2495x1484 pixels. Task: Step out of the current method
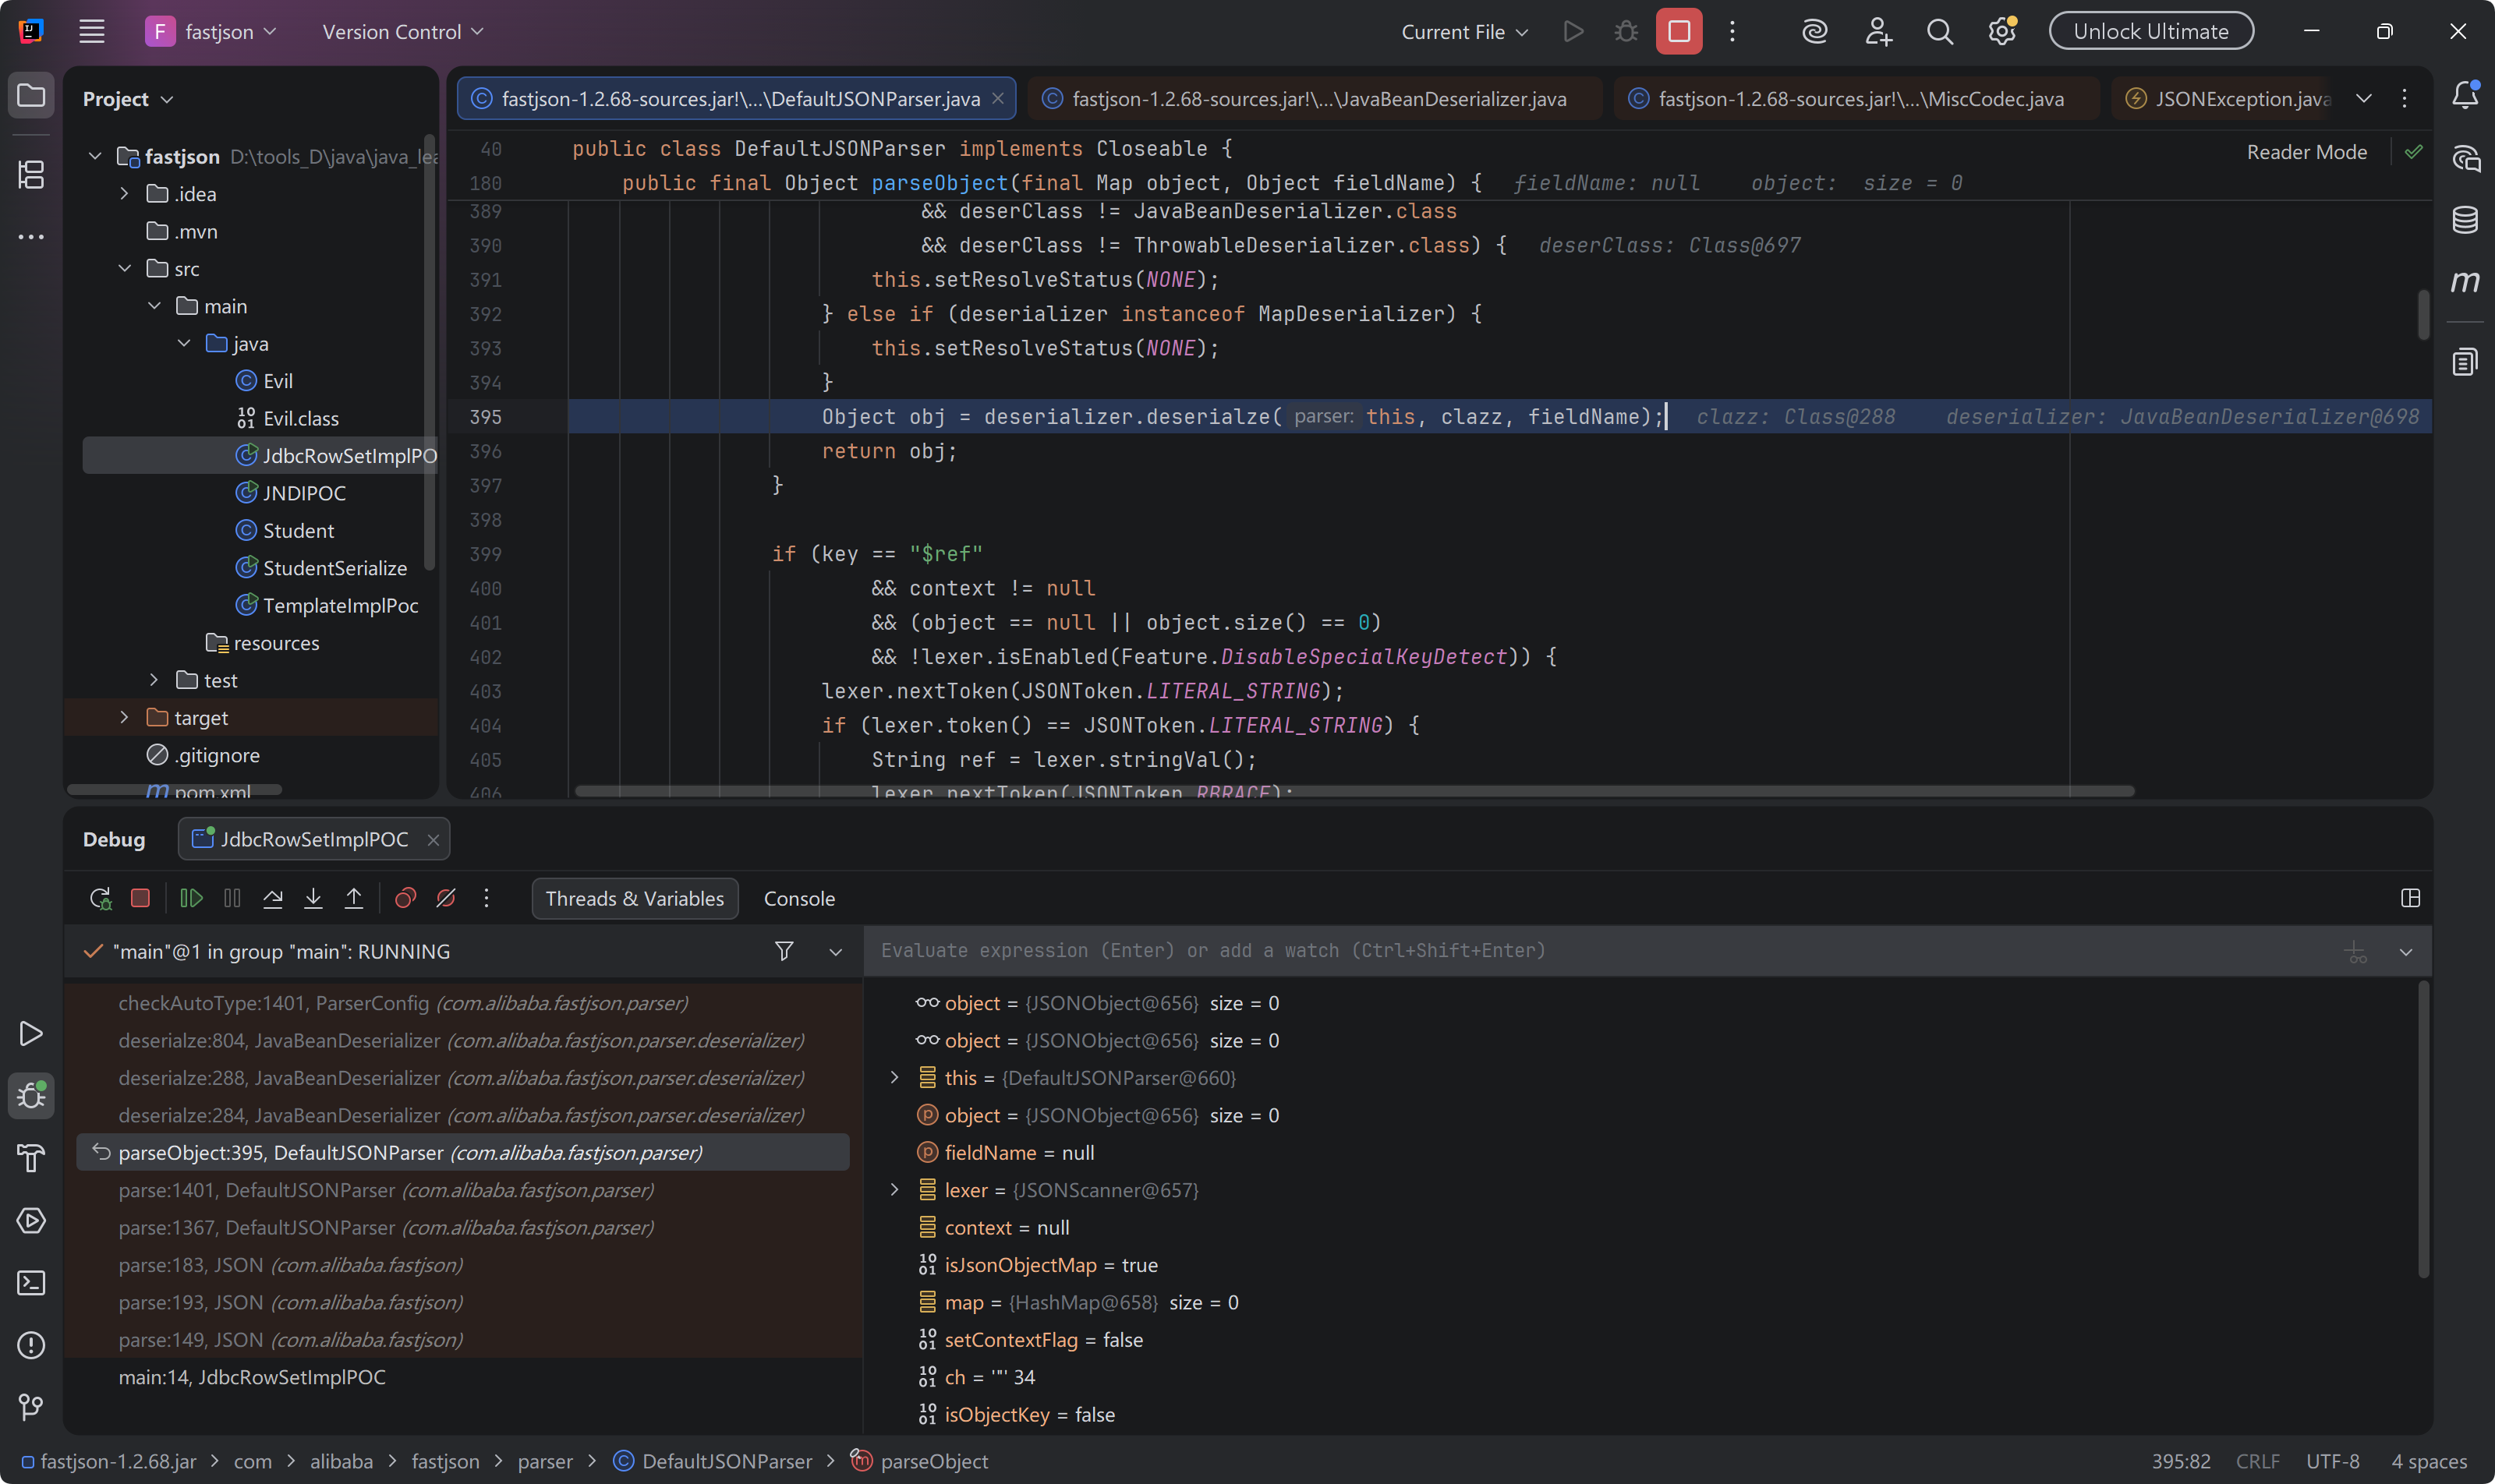[354, 898]
